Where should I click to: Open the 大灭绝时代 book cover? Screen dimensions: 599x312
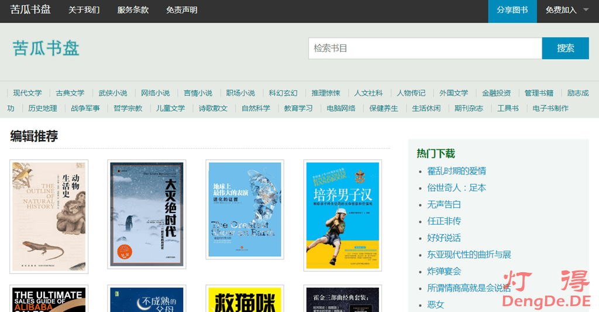tap(147, 214)
